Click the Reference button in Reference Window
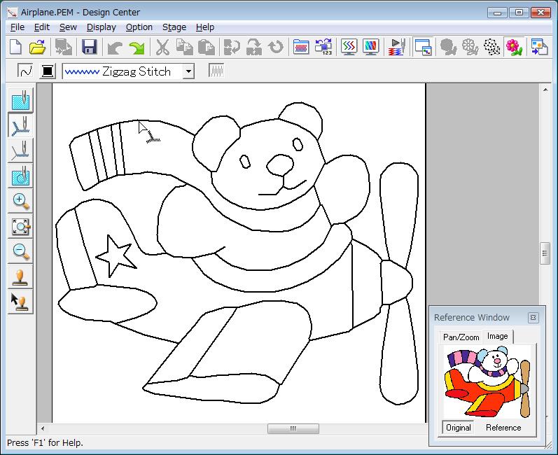558x455 pixels. (503, 427)
